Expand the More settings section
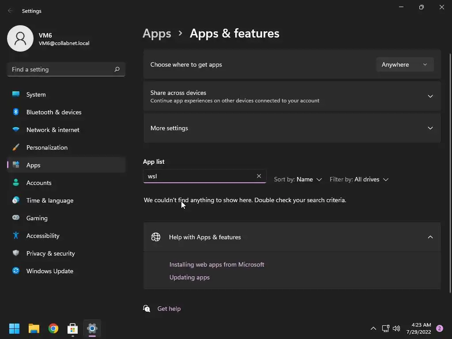The image size is (452, 339). pos(430,128)
